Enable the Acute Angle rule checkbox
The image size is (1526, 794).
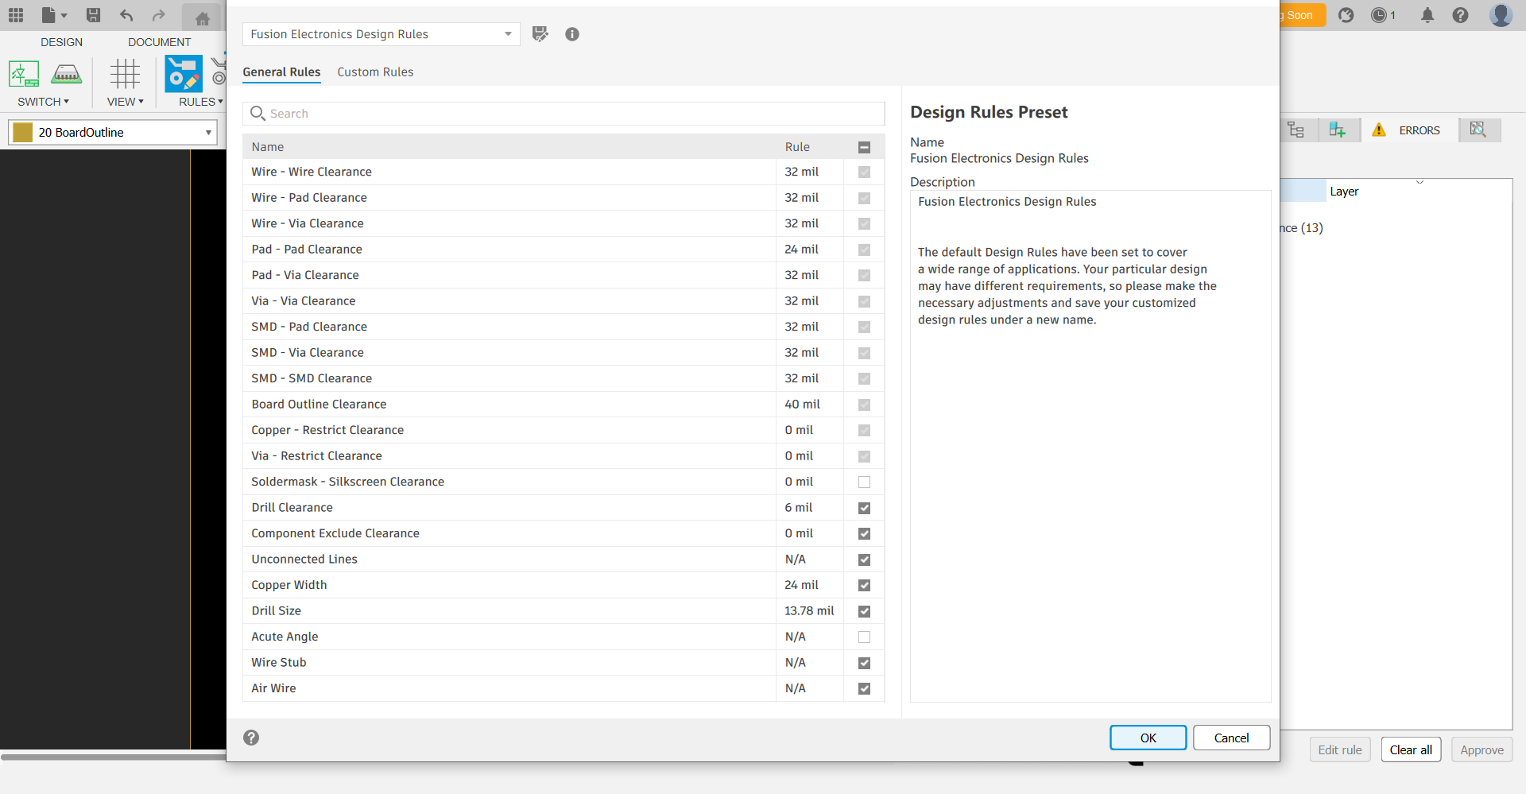coord(864,637)
